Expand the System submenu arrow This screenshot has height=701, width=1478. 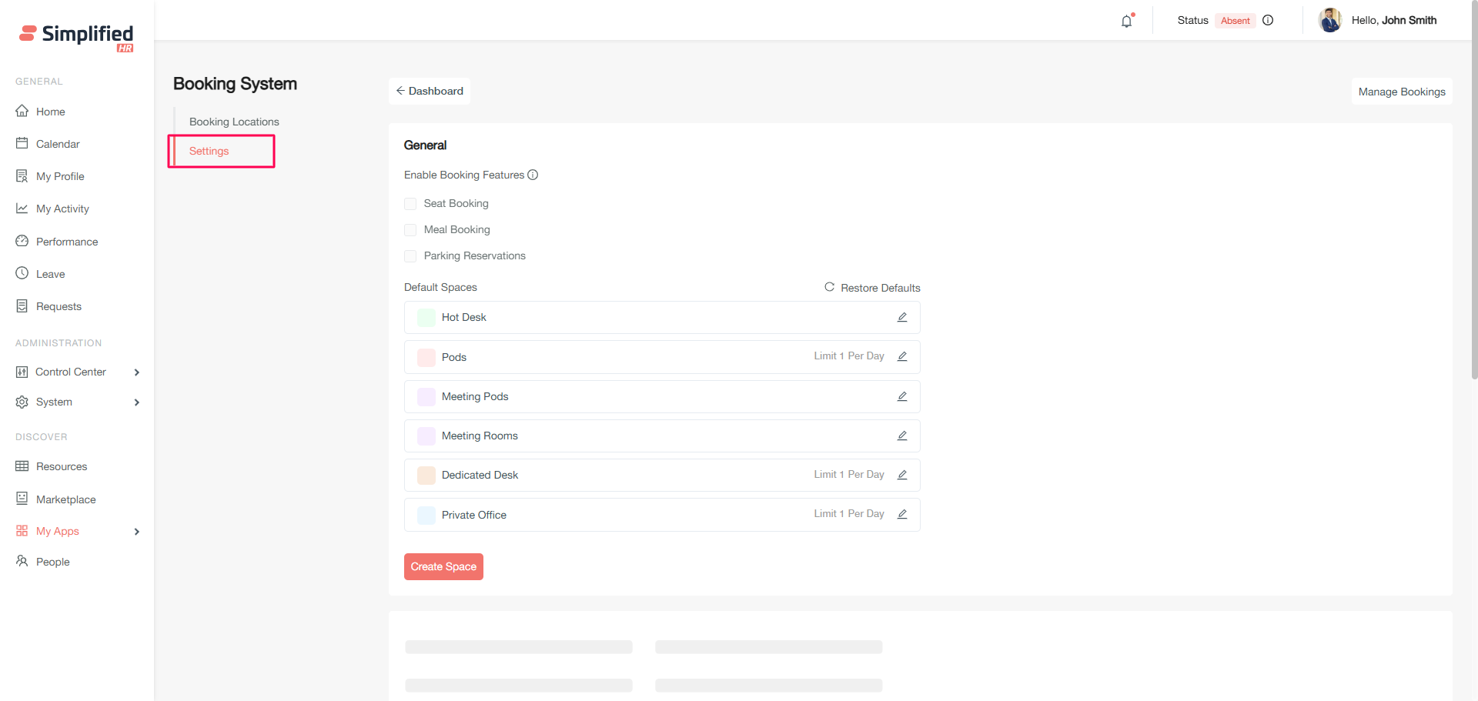point(137,402)
